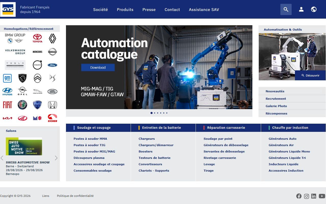This screenshot has height=204, width=326.
Task: Open the Facebook social icon
Action: coord(299,196)
